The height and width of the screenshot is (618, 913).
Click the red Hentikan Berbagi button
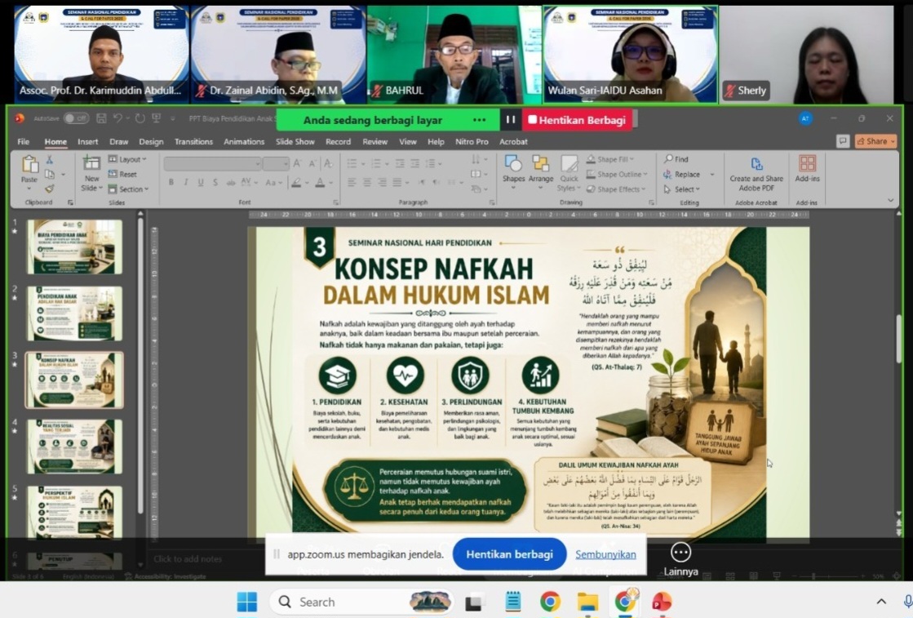point(577,120)
